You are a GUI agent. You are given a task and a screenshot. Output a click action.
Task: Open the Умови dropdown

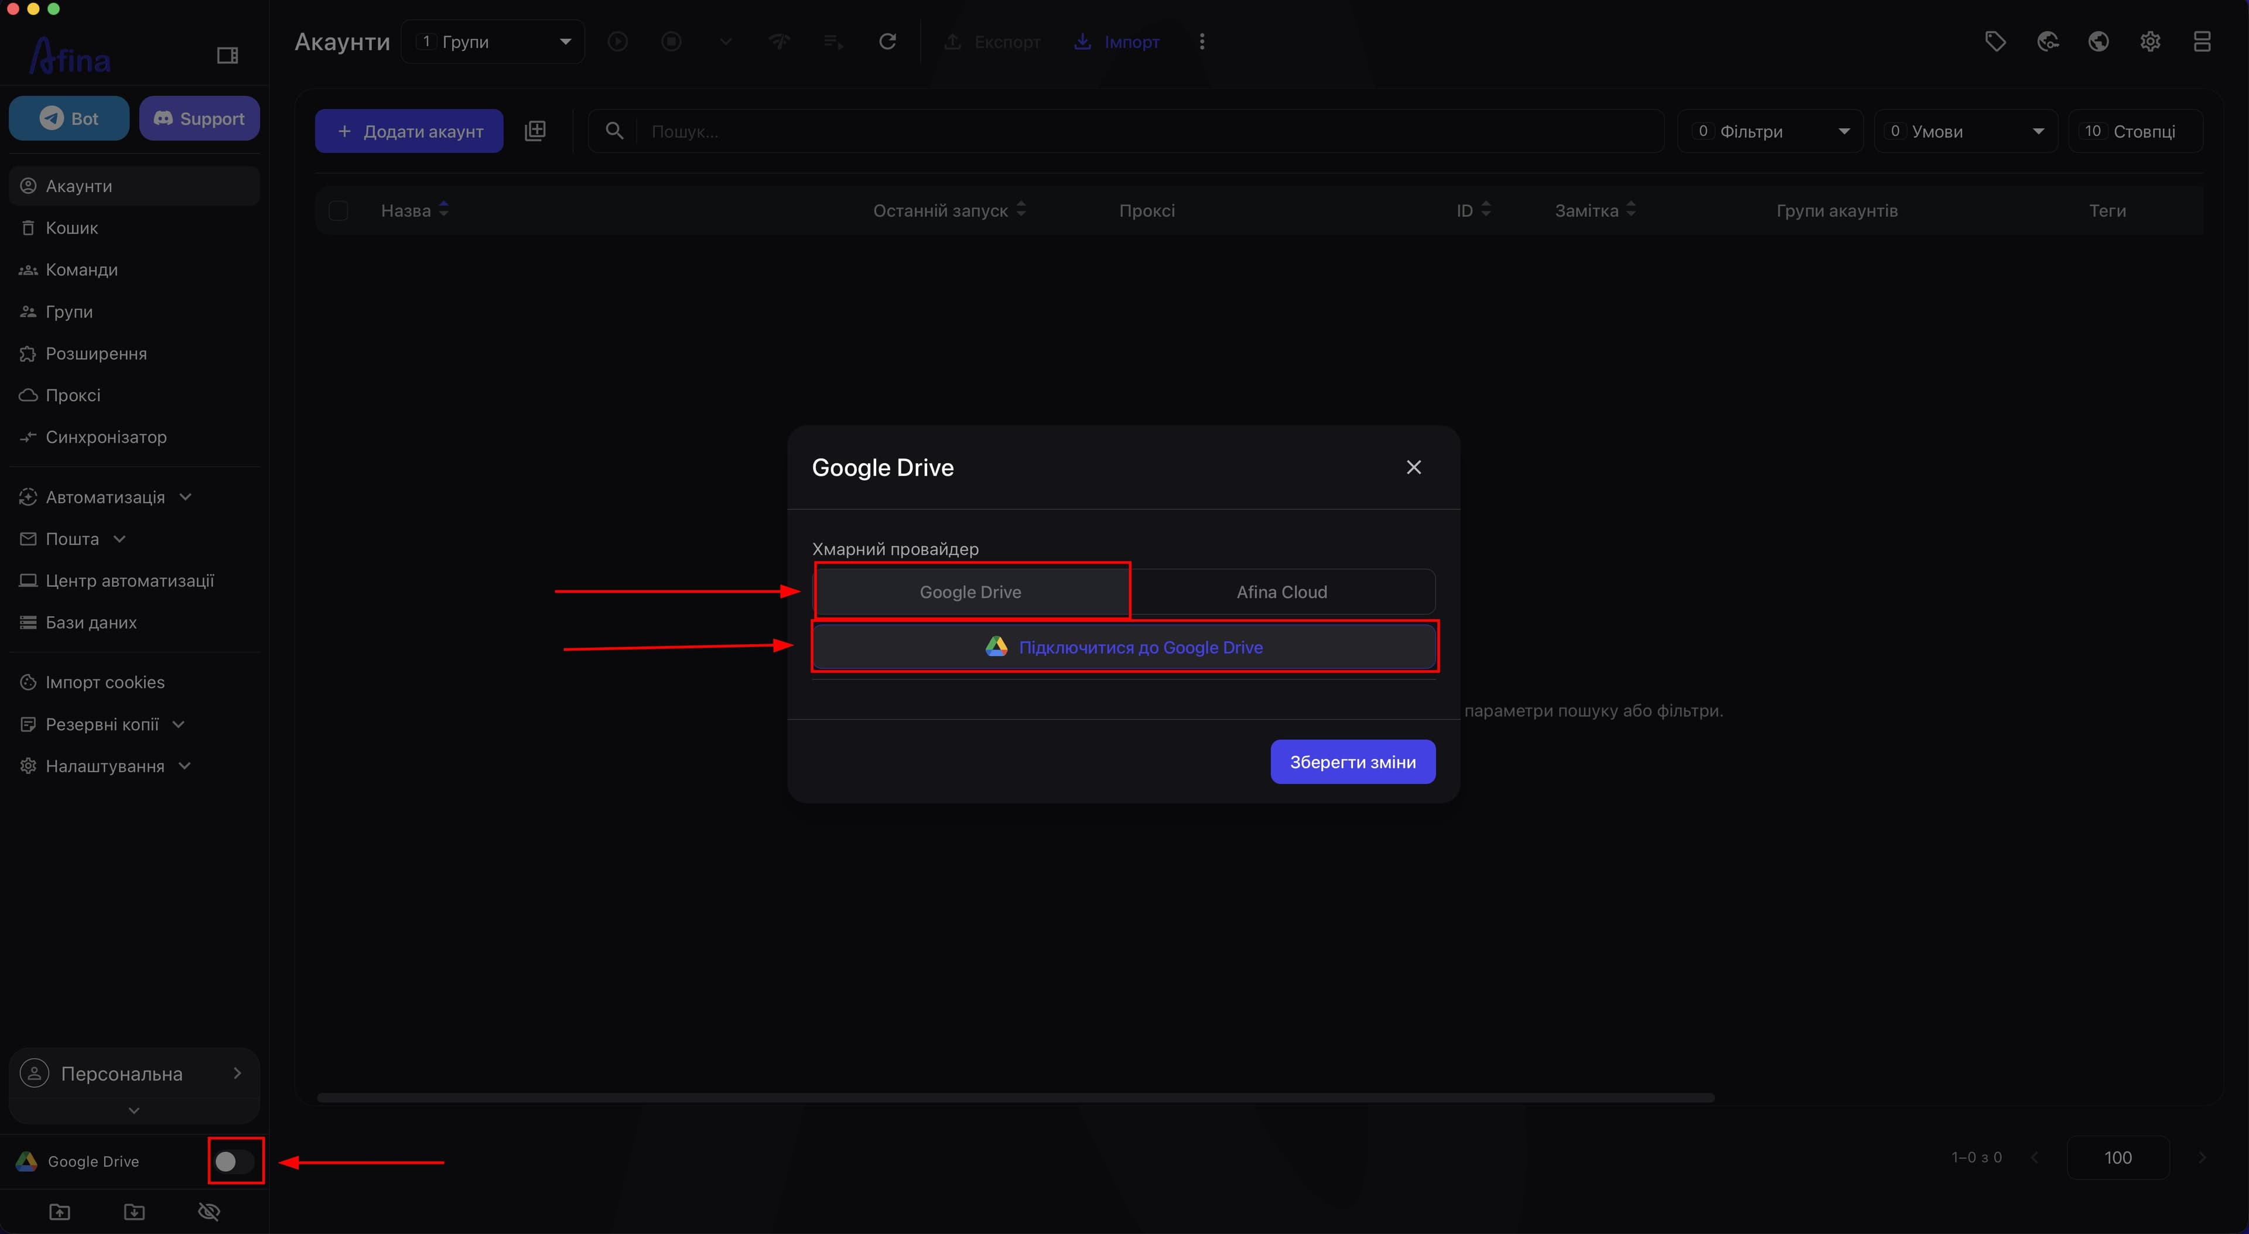[x=1966, y=131]
